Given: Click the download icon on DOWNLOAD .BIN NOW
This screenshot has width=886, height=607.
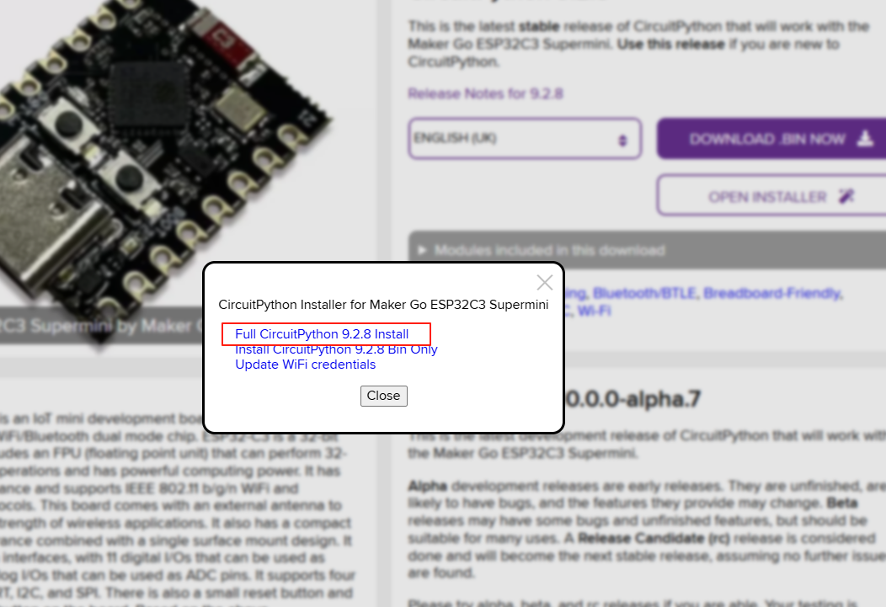Looking at the screenshot, I should pos(867,138).
